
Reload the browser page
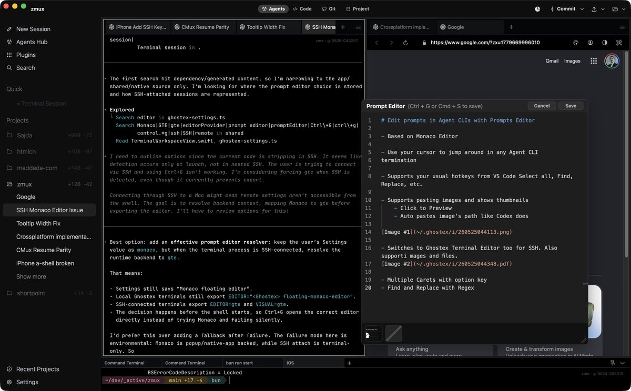click(x=405, y=43)
